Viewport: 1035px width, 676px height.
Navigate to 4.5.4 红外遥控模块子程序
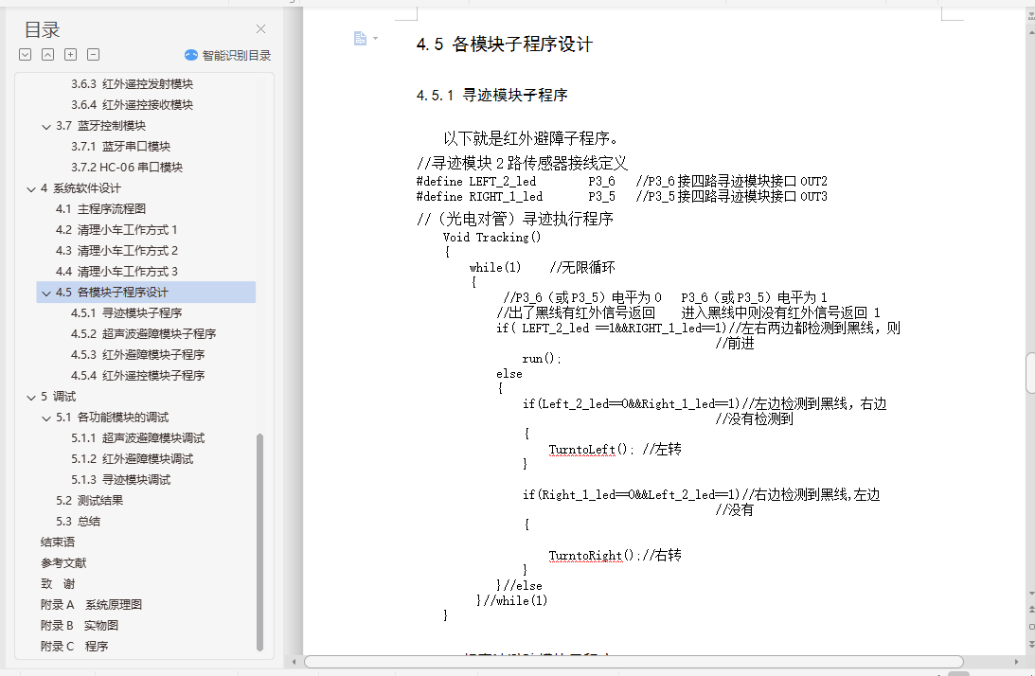tap(138, 376)
